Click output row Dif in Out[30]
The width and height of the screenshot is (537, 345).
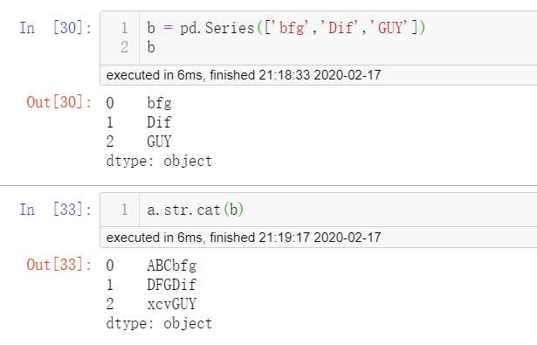[x=139, y=122]
